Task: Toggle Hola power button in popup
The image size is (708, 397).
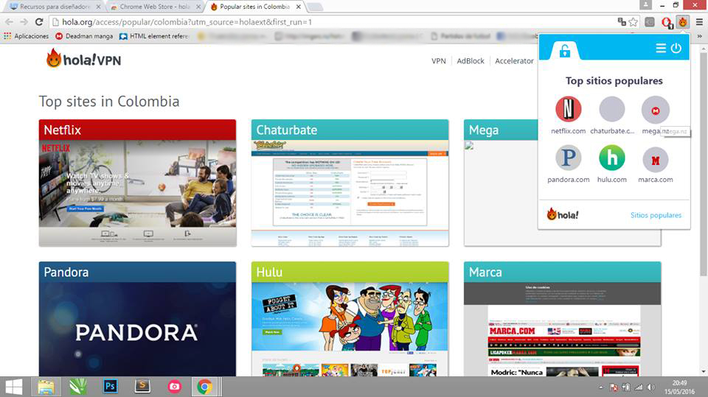Action: [676, 48]
